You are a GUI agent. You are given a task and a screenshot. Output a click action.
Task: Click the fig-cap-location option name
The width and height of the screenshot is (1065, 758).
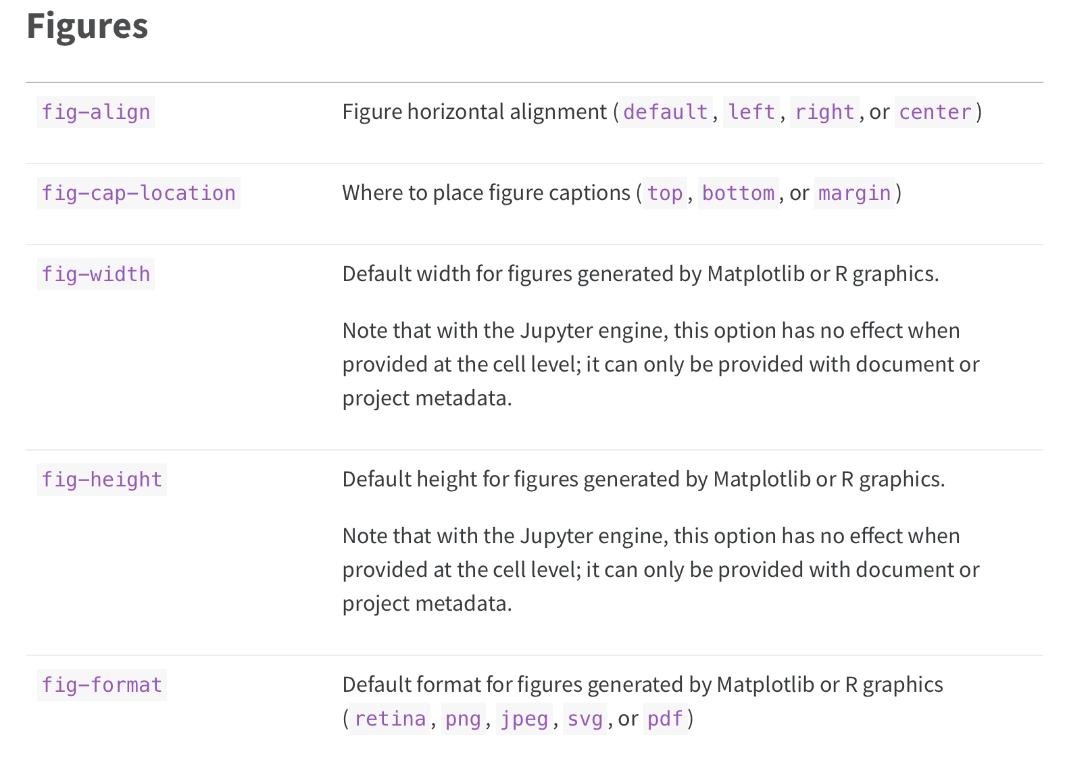tap(139, 193)
